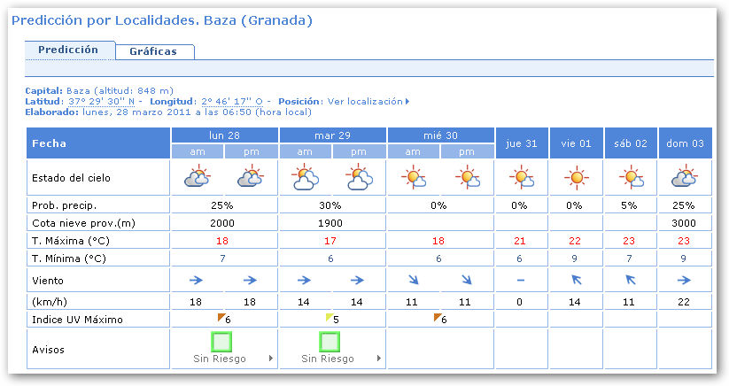Click the Monday 28 morning cloudy sky icon
Viewport: 729px width, 386px height.
coord(197,178)
